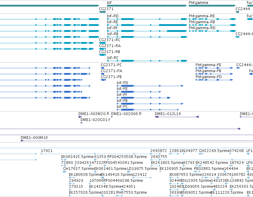This screenshot has height=197, width=253.
Task: Click the CG2371-PB protein label
Action: (111, 77)
